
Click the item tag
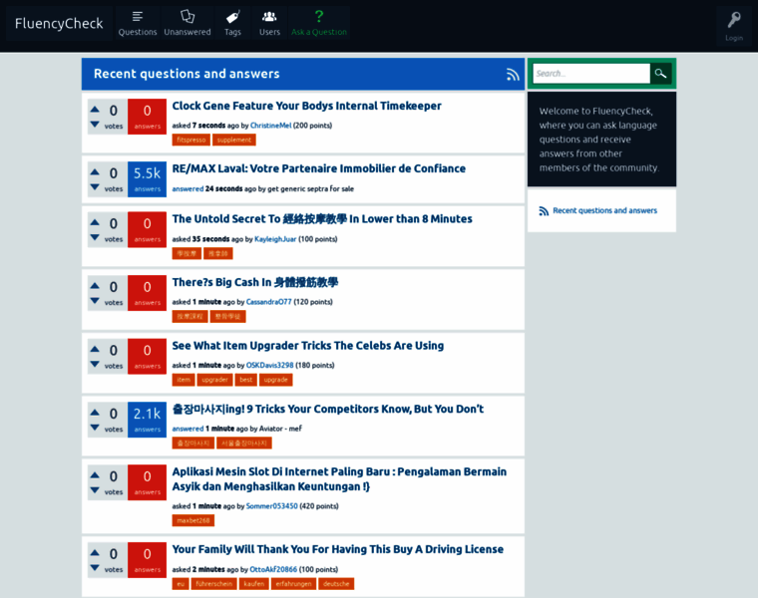pyautogui.click(x=184, y=380)
